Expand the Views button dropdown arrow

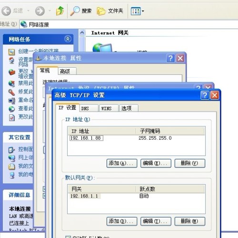point(143,11)
